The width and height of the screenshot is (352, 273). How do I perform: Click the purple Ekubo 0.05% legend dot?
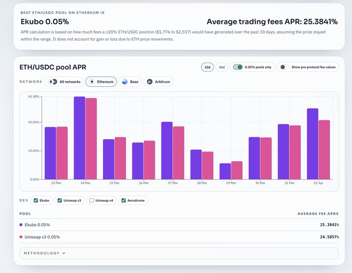pos(21,225)
